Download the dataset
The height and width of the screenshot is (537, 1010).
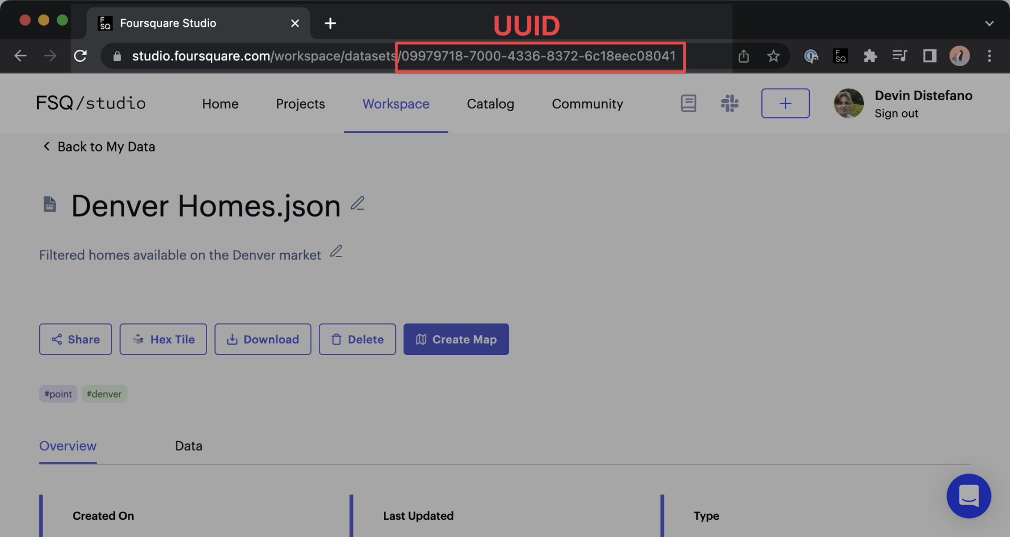click(x=263, y=339)
